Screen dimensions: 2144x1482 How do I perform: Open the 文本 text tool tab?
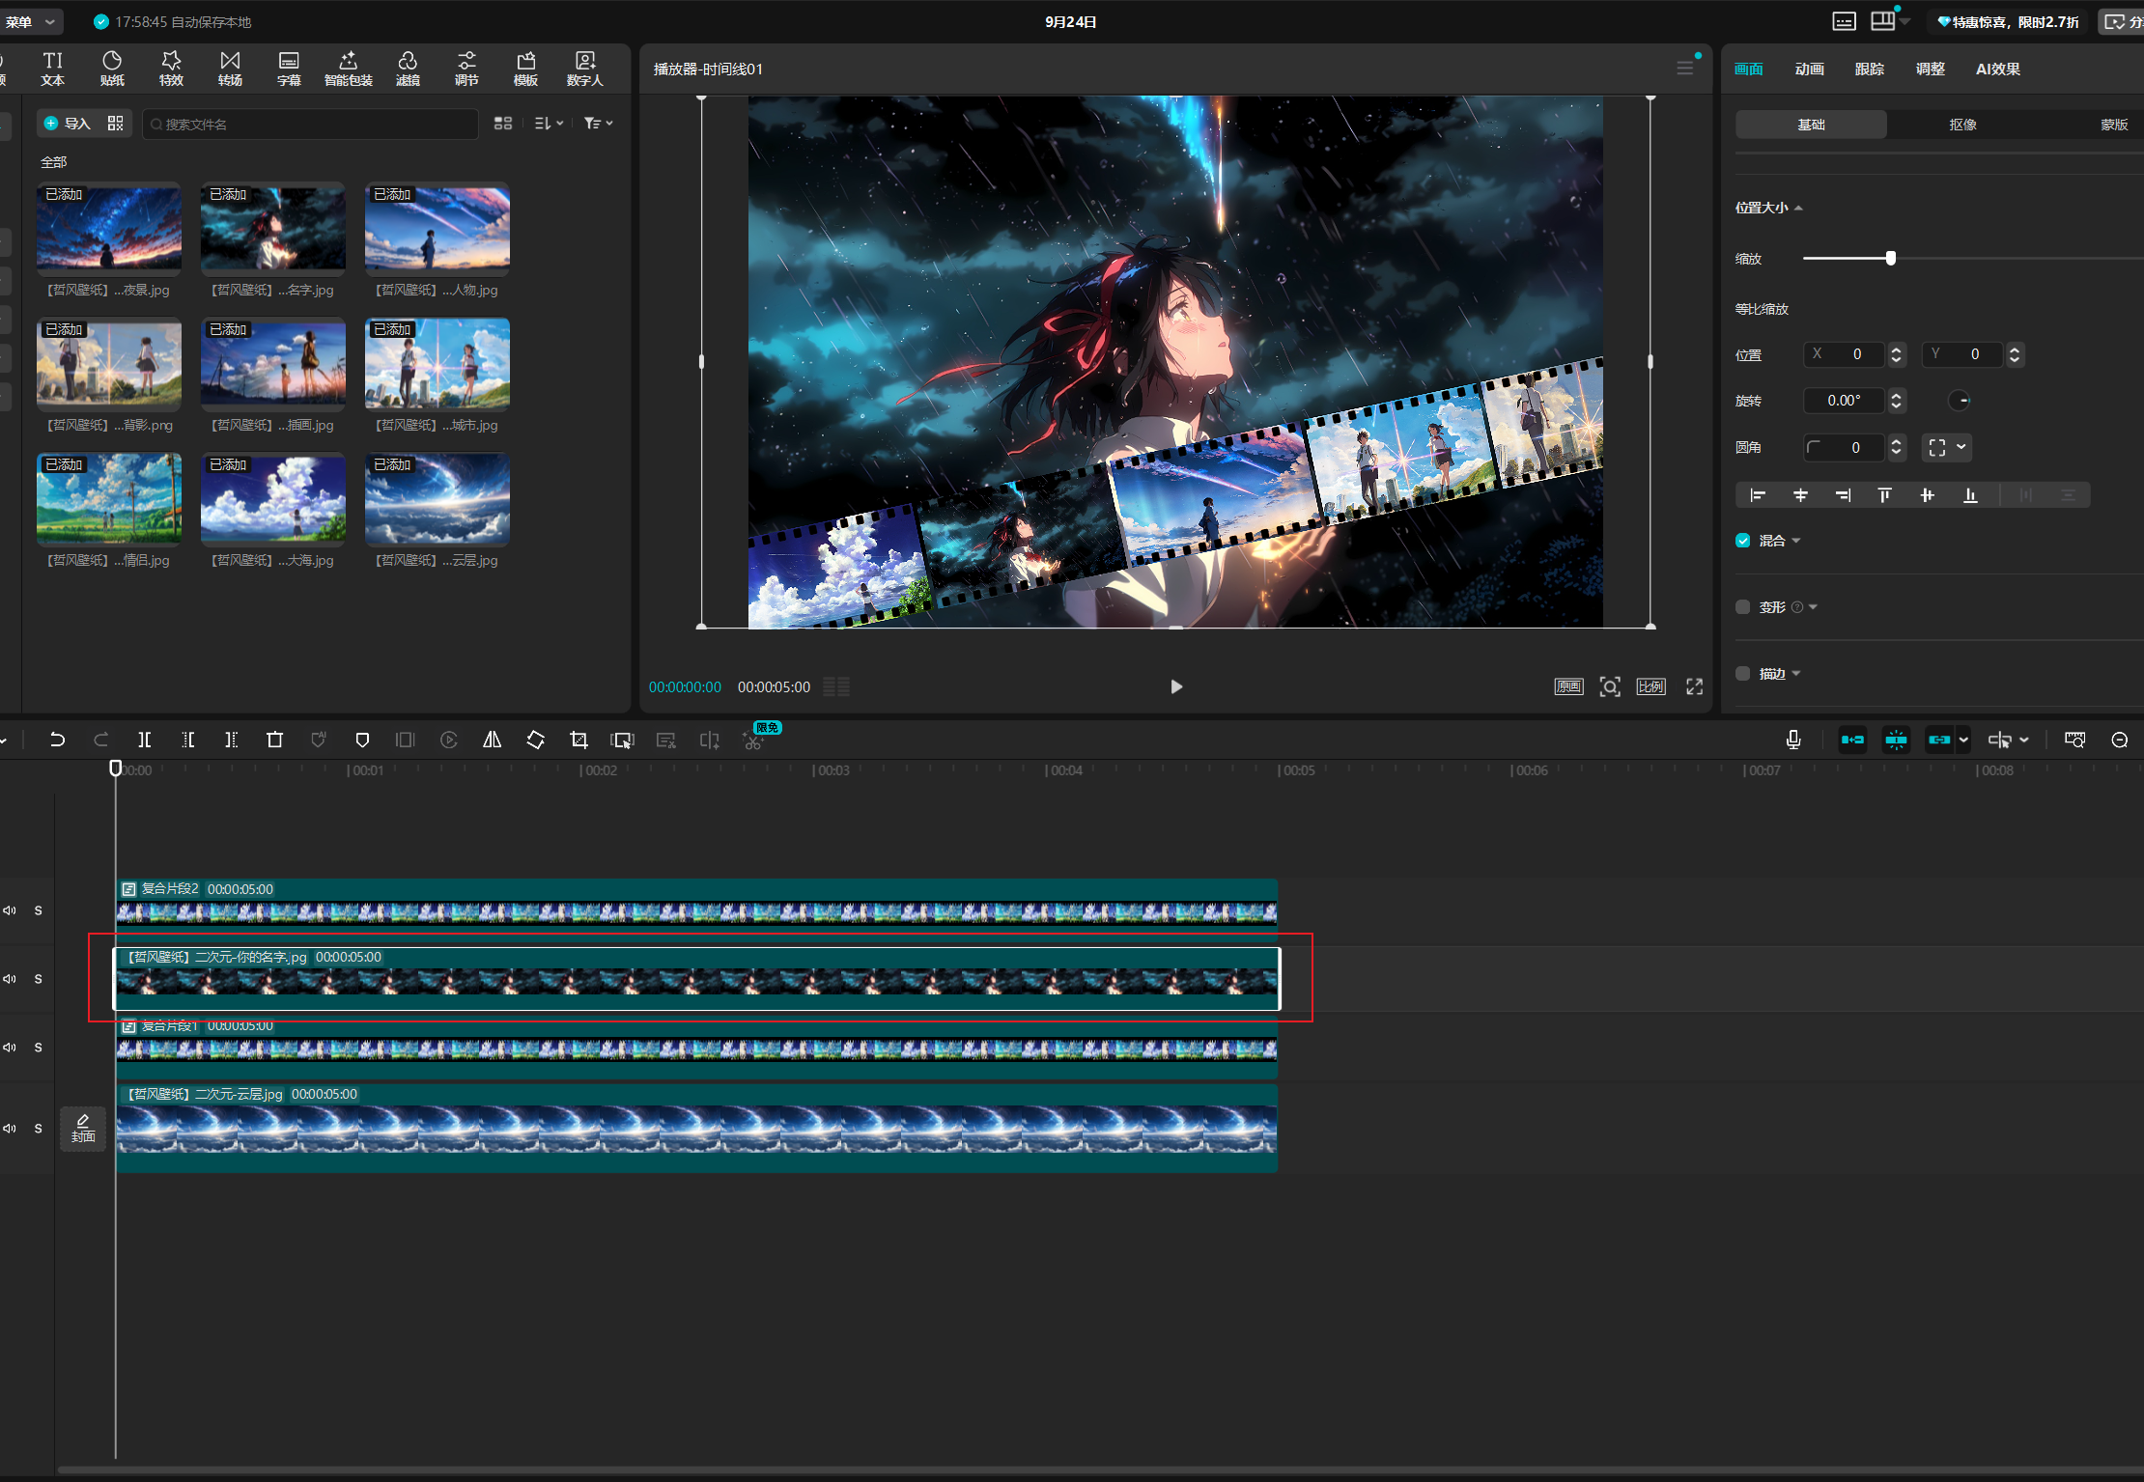pos(52,69)
